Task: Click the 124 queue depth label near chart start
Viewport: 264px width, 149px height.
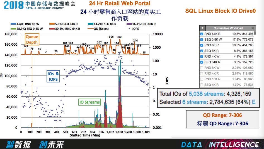Action: tap(26, 46)
